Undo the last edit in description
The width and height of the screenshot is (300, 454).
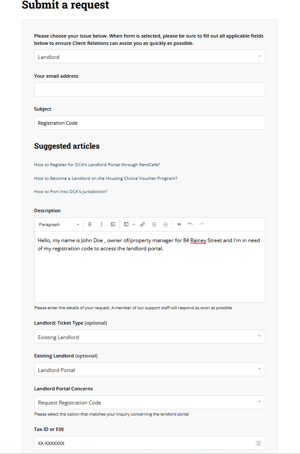pyautogui.click(x=190, y=225)
